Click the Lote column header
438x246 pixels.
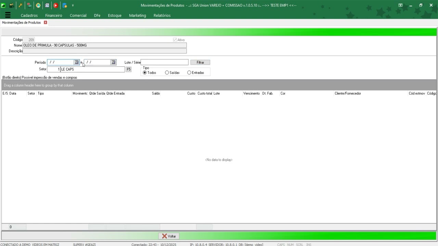tap(228, 93)
